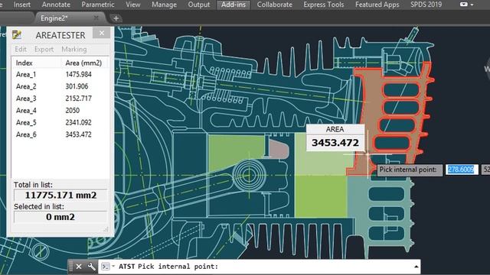
Task: Click the 3453.472 list value
Action: pos(78,134)
